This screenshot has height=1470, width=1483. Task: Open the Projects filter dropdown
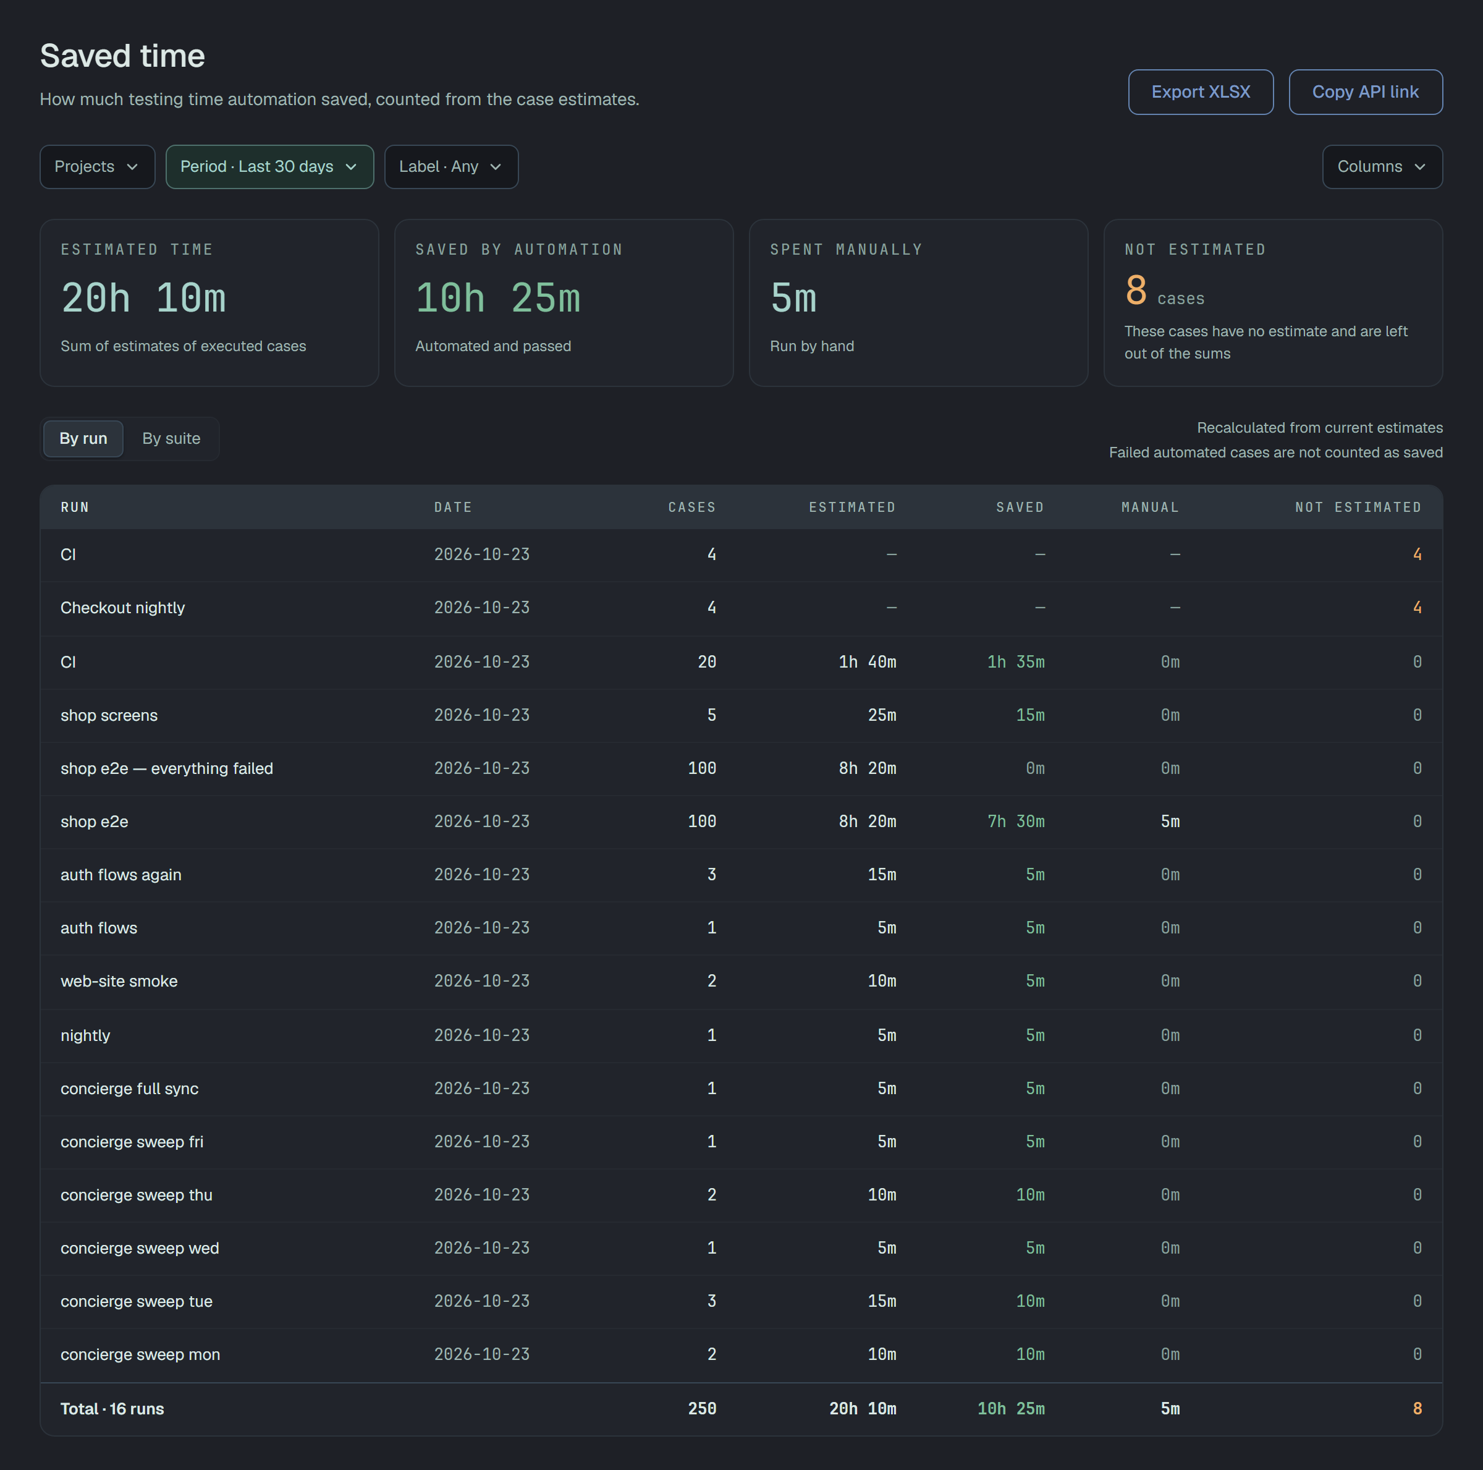[98, 167]
